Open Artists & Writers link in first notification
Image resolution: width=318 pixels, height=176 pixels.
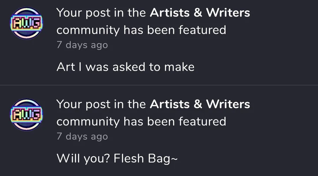(x=200, y=13)
